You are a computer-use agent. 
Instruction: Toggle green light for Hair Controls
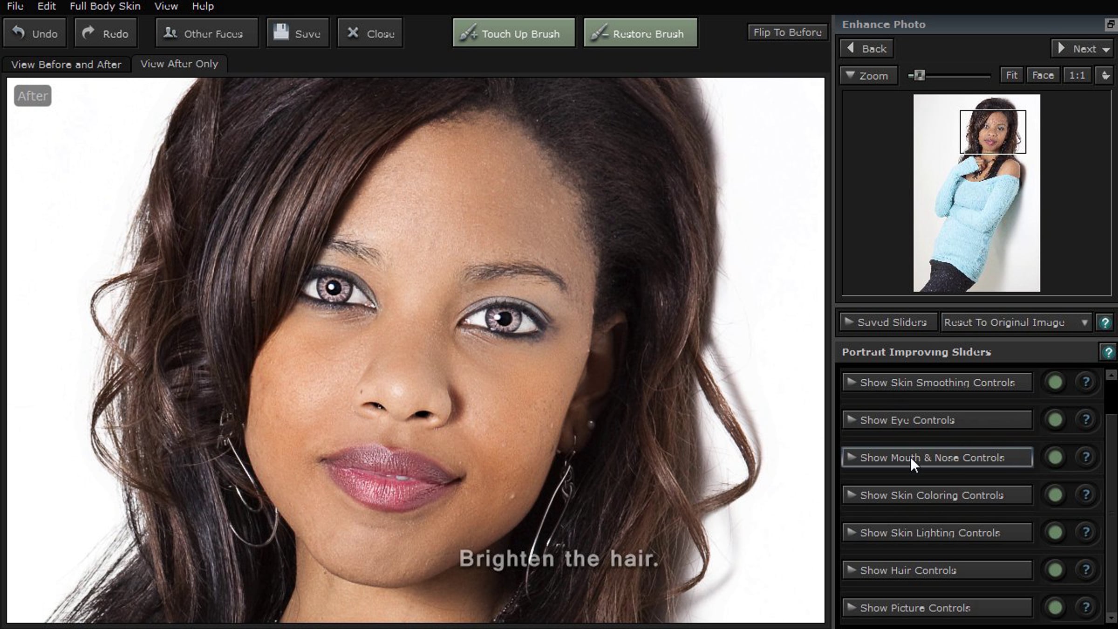pyautogui.click(x=1055, y=570)
